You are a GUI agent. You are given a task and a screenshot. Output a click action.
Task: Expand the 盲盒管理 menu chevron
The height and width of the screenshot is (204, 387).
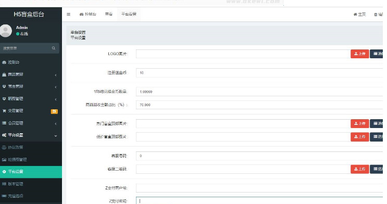coord(56,87)
